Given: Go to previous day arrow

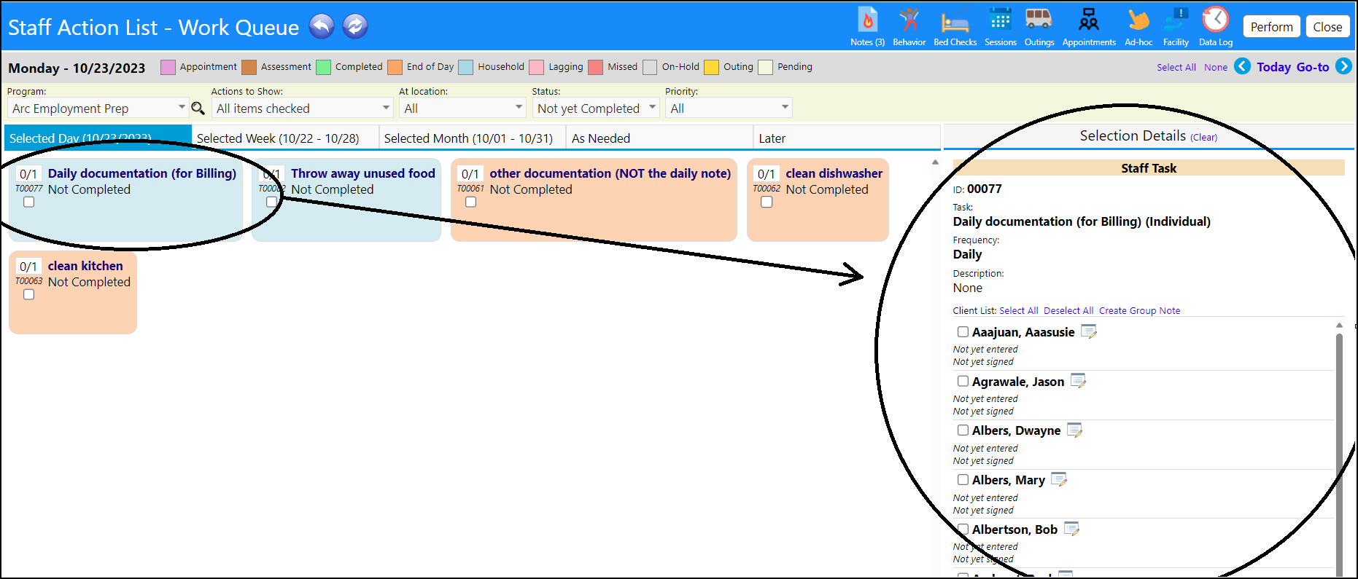Looking at the screenshot, I should pyautogui.click(x=1242, y=66).
